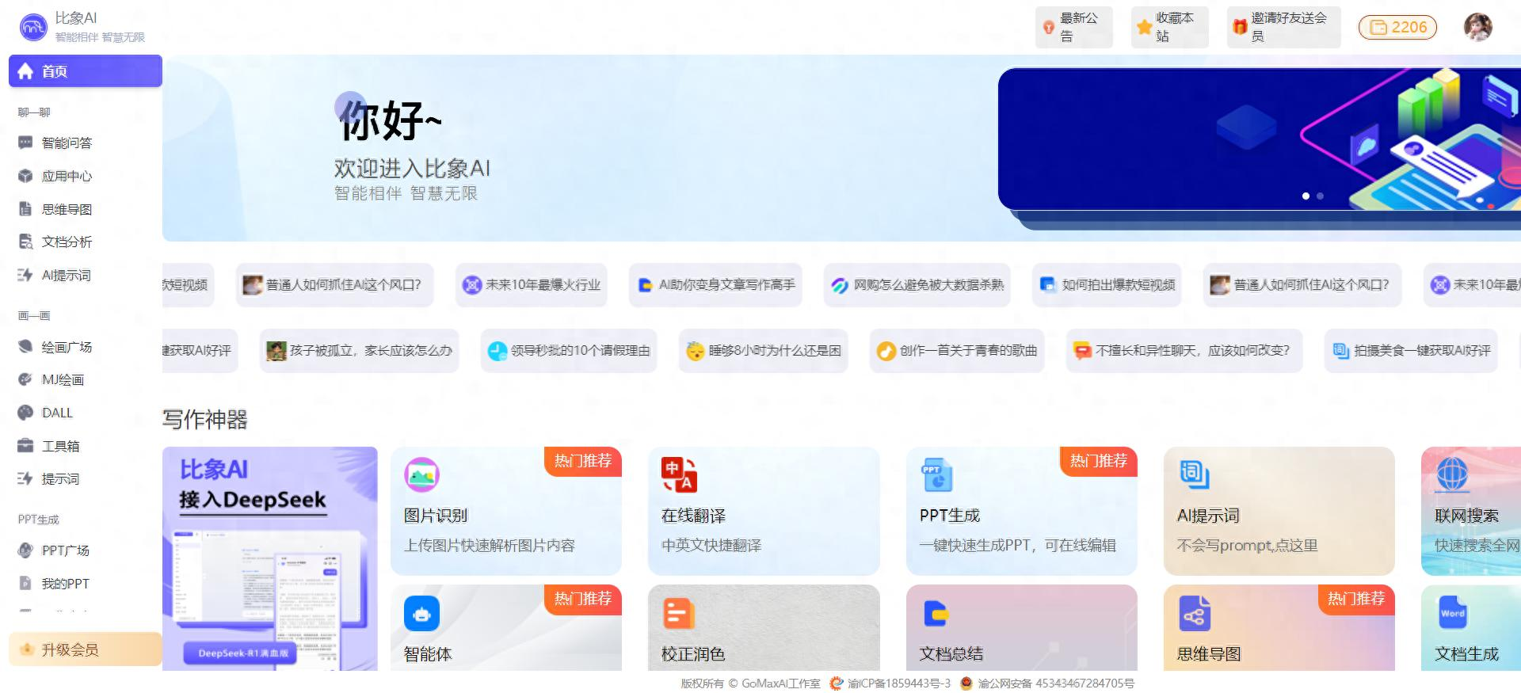Image resolution: width=1521 pixels, height=693 pixels.
Task: Click the 2206 points balance badge
Action: click(1397, 27)
